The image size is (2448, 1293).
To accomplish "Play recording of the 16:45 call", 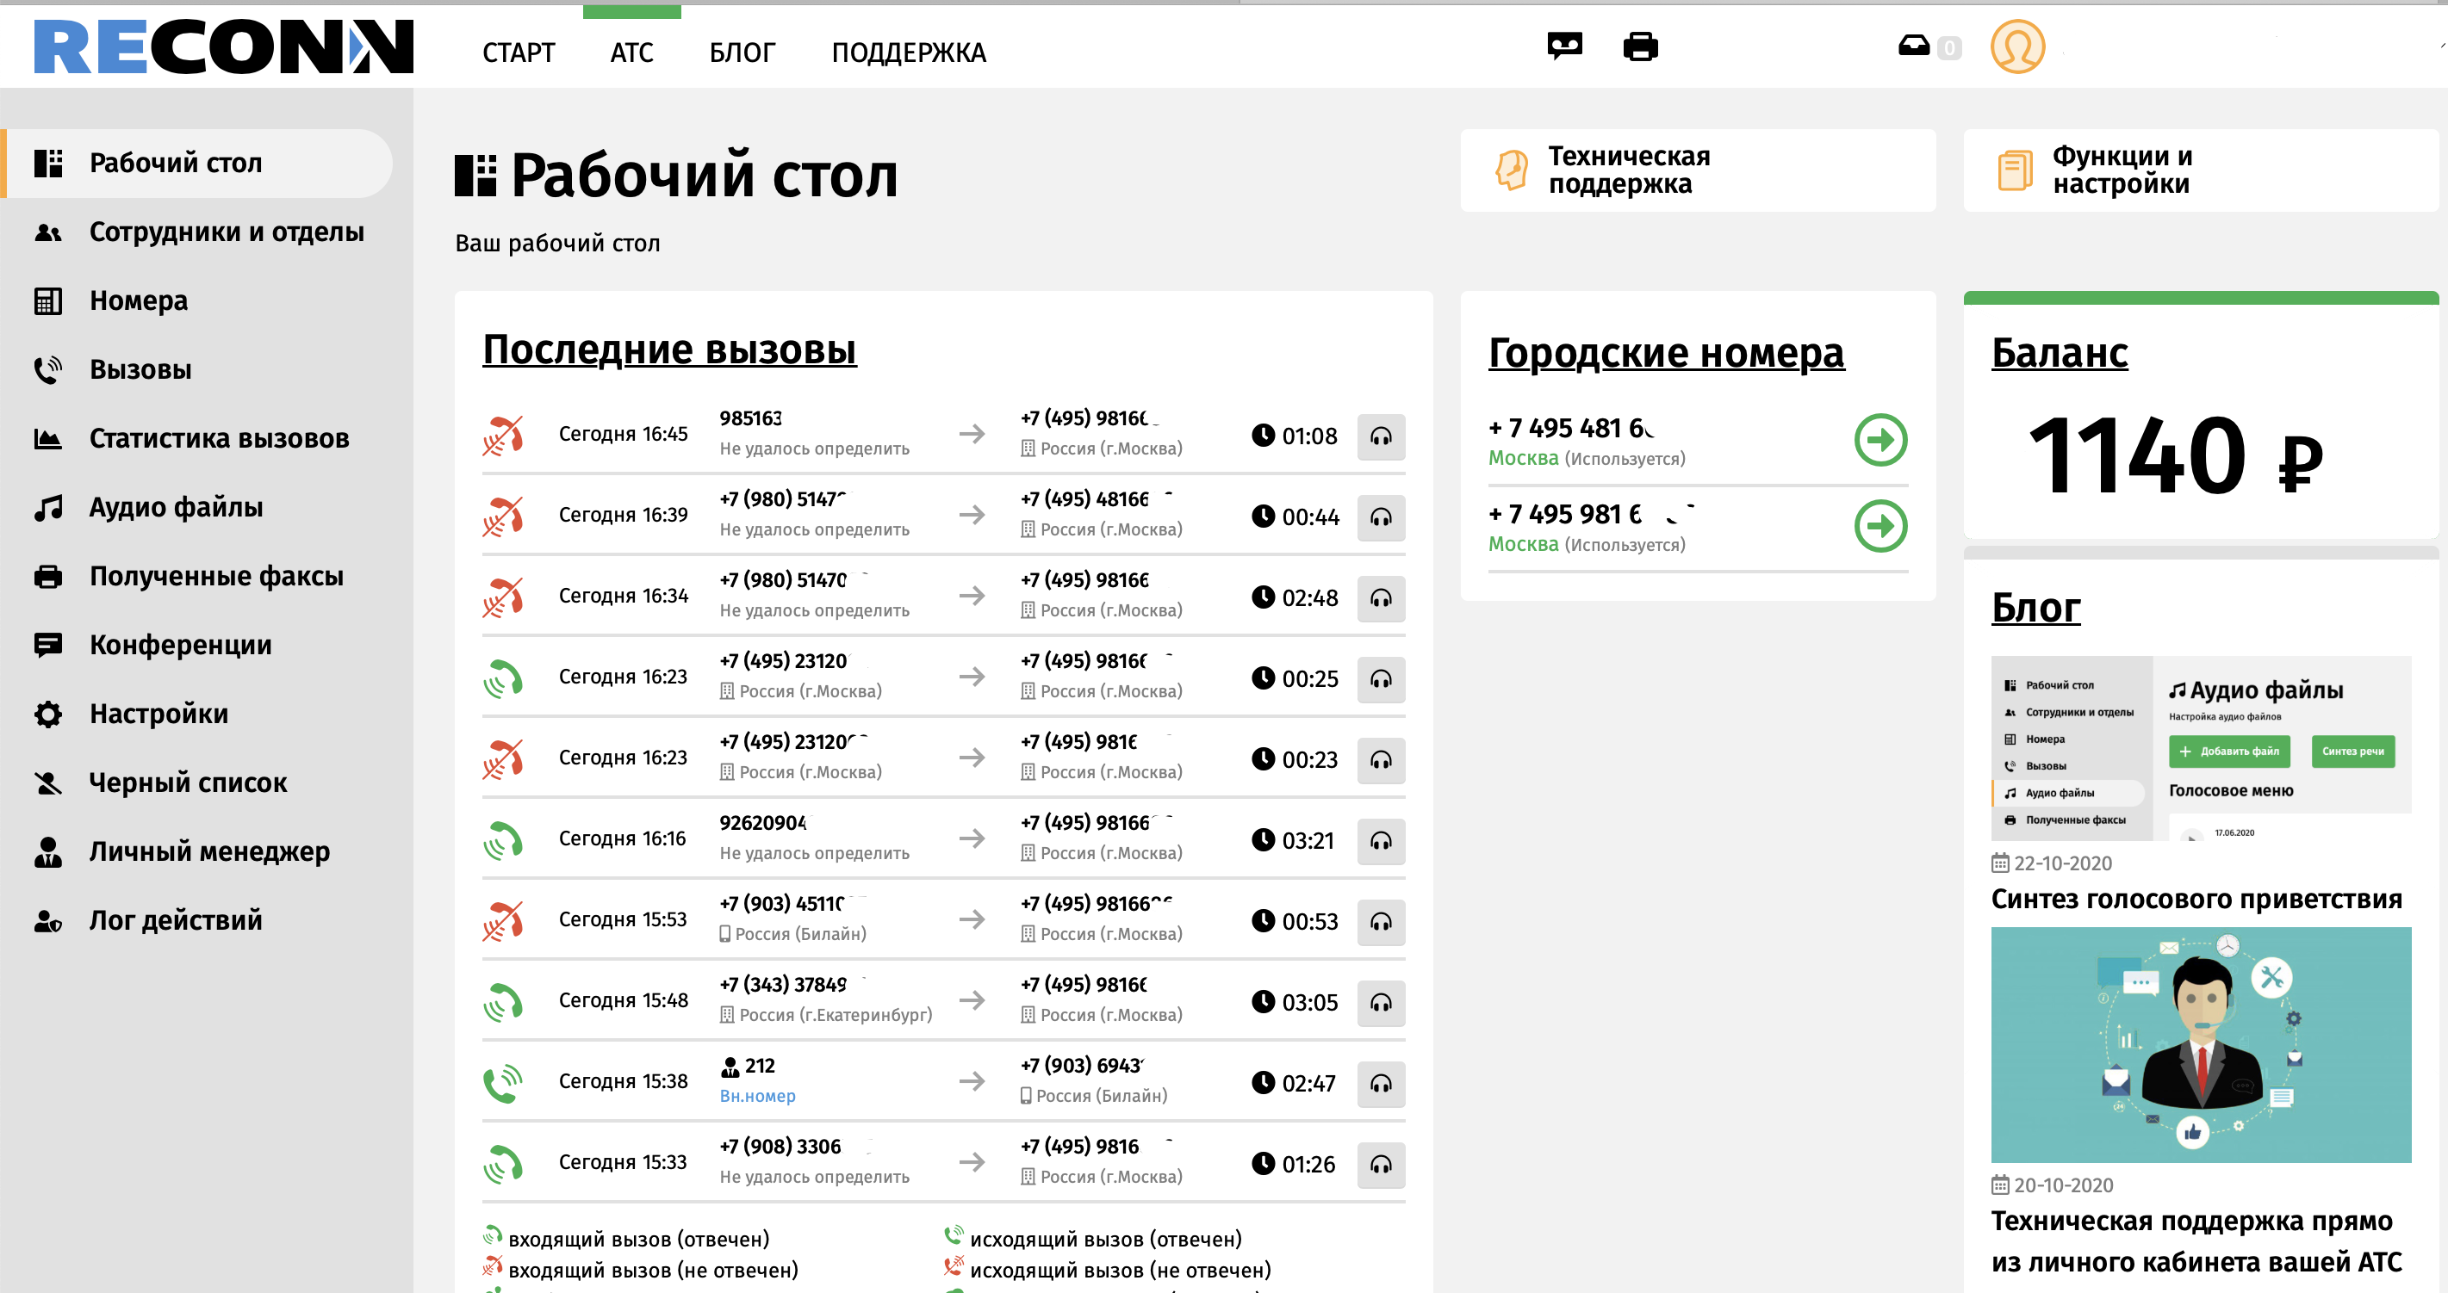I will [1380, 436].
